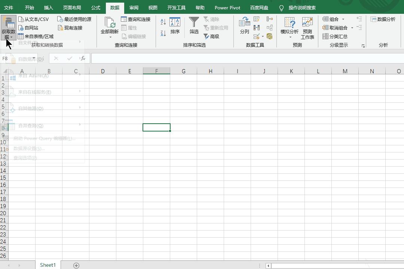Viewport: 404px width, 269px height.
Task: Click the Ungroup (取消组合) button
Action: point(335,28)
